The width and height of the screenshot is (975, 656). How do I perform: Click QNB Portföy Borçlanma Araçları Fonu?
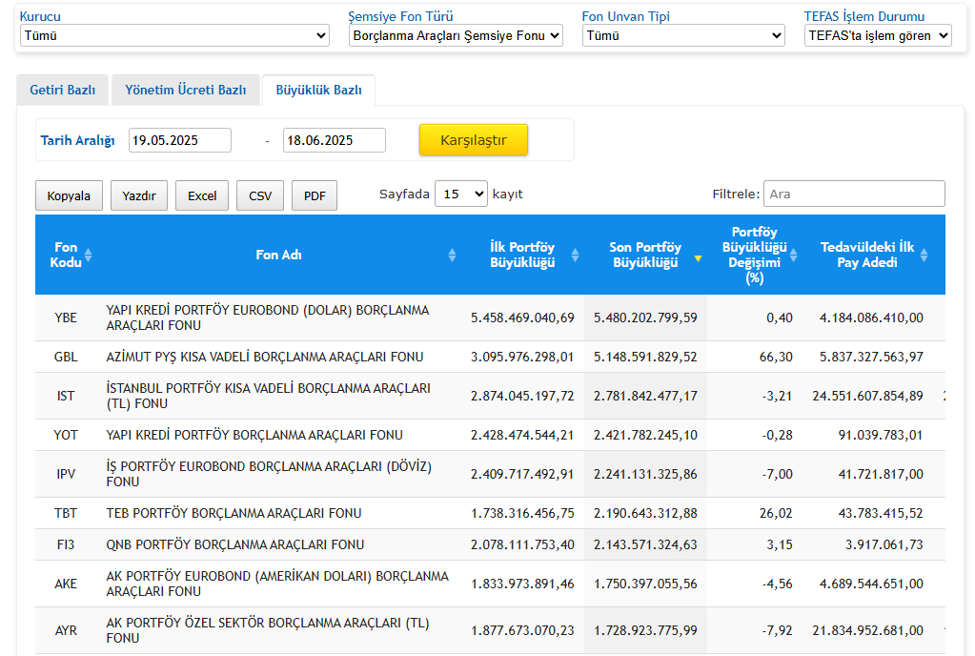(x=235, y=544)
